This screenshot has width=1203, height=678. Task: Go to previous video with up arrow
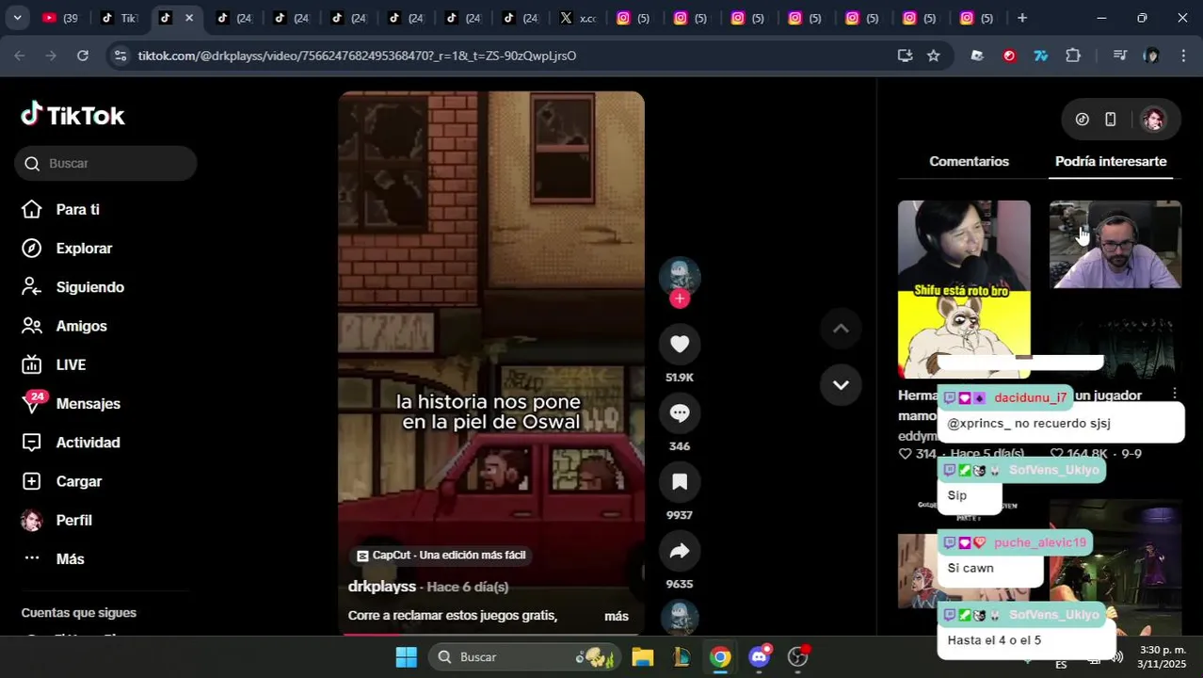[x=841, y=329]
